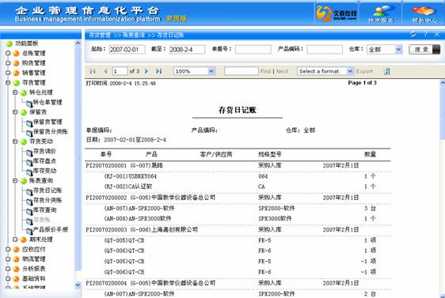Collapse the 保留货 tree node
Screen dimensions: 445x298
pos(15,112)
